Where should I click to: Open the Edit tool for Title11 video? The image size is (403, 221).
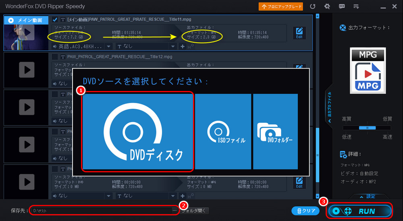[x=299, y=33]
